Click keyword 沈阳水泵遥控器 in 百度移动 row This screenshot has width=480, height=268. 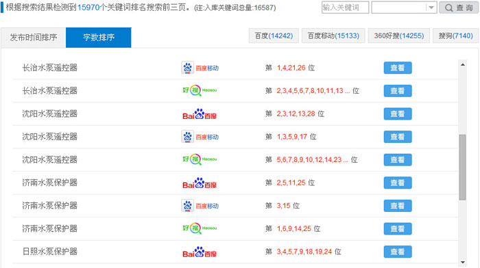pyautogui.click(x=49, y=137)
